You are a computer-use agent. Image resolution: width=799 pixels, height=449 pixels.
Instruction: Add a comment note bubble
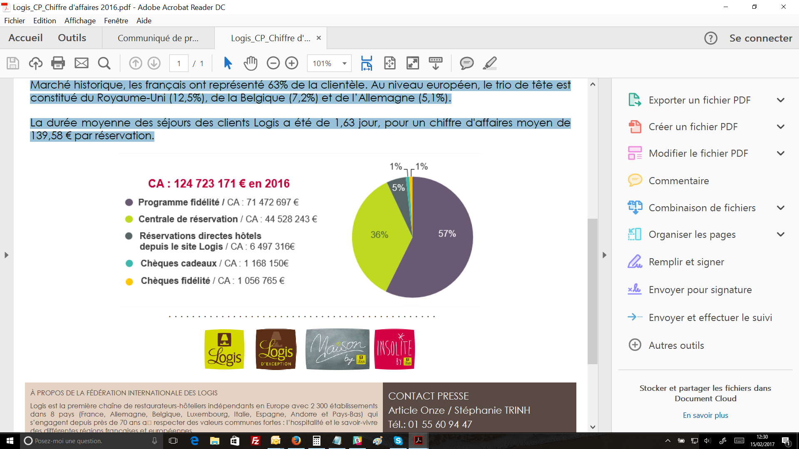466,63
